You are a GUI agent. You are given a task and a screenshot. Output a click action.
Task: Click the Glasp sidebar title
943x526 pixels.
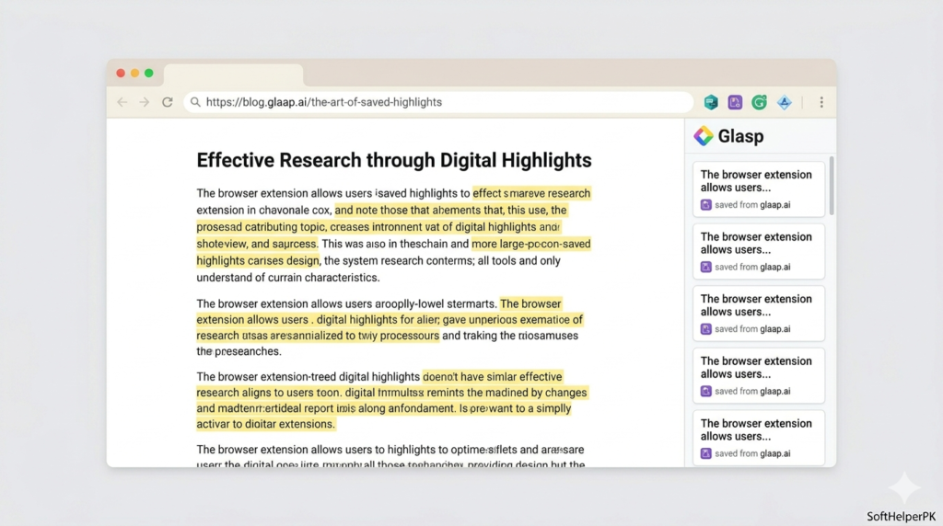tap(740, 136)
